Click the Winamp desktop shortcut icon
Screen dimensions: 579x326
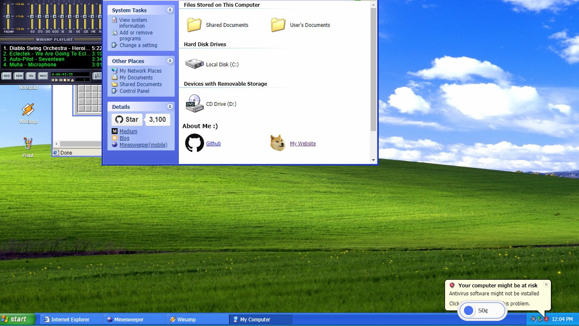(28, 110)
